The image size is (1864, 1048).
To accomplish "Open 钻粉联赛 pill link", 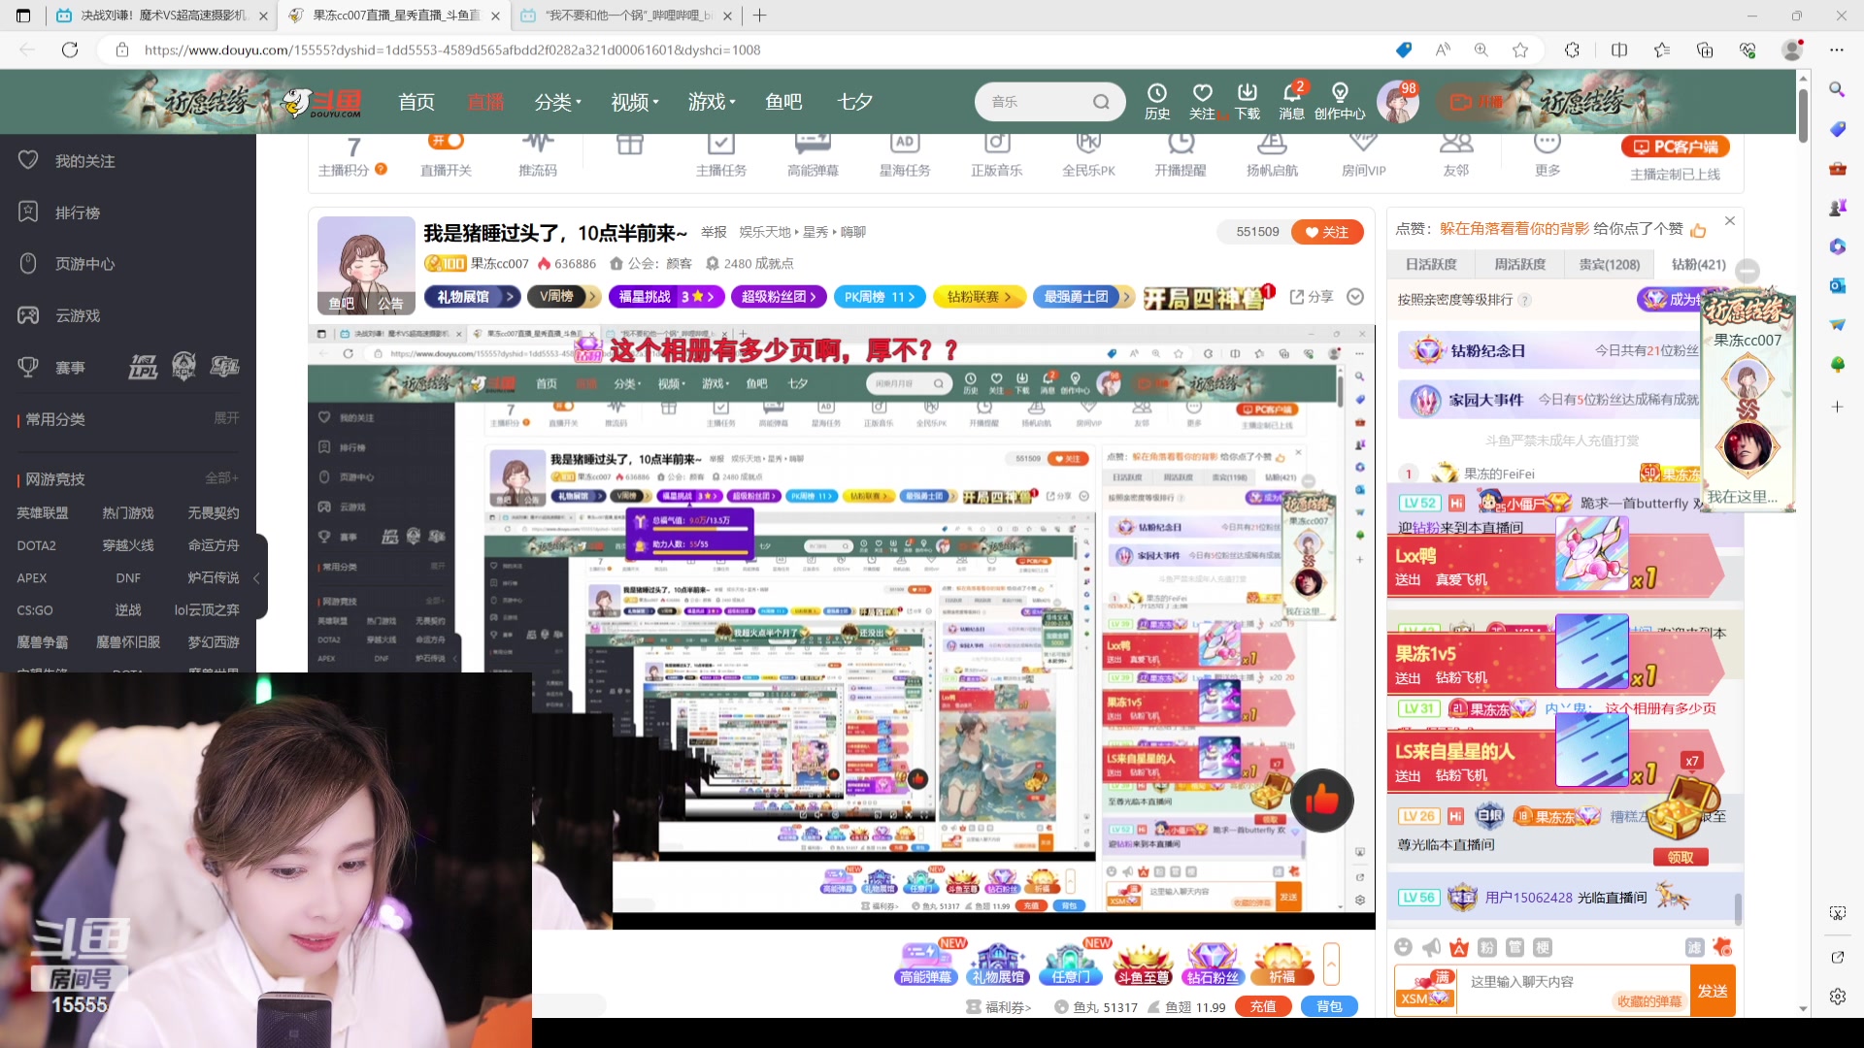I will click(980, 297).
